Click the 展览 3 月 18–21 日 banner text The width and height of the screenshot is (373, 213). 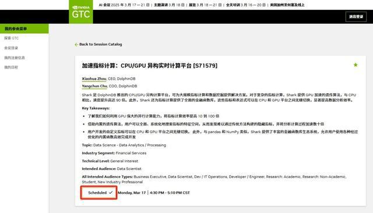coord(205,5)
